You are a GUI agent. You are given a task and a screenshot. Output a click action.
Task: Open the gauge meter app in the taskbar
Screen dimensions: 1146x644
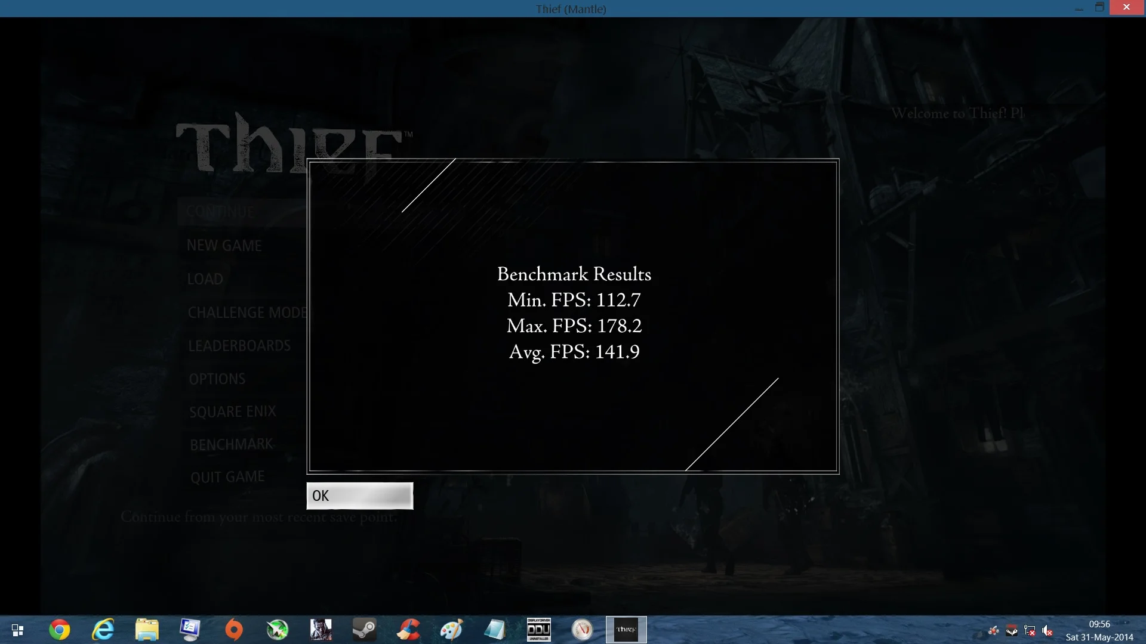[582, 630]
